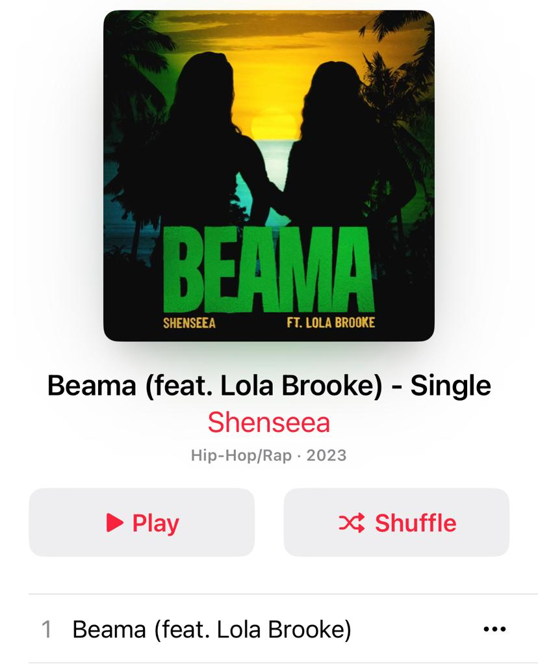Screen dimensions: 538x666
Task: Click the shuffle crossed-arrows icon
Action: (352, 522)
